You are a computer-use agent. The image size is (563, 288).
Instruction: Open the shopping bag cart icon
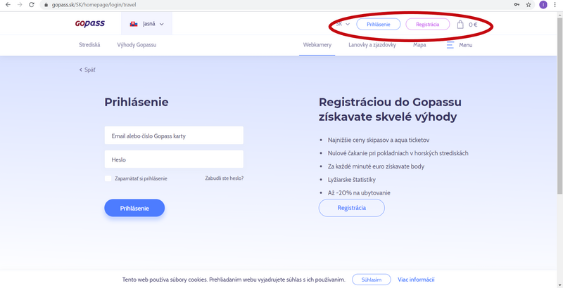click(460, 25)
